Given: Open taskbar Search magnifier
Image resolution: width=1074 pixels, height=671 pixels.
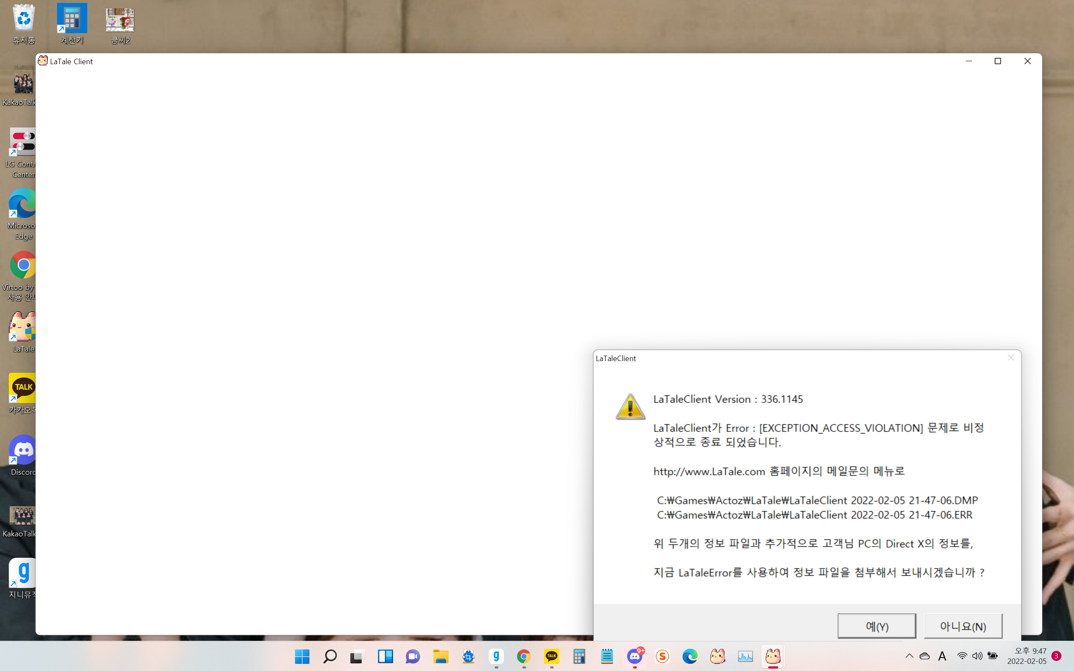Looking at the screenshot, I should pos(330,656).
